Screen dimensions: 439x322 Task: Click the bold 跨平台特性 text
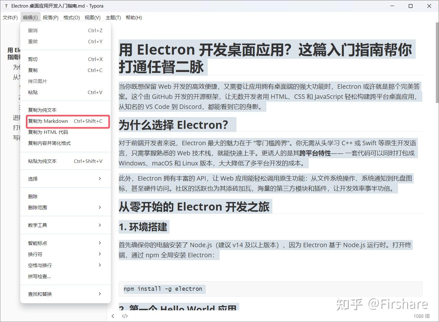(x=315, y=153)
